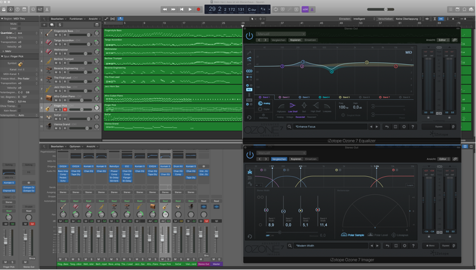Open the Editors scissors button
This screenshot has width=476, height=270.
[x=47, y=10]
